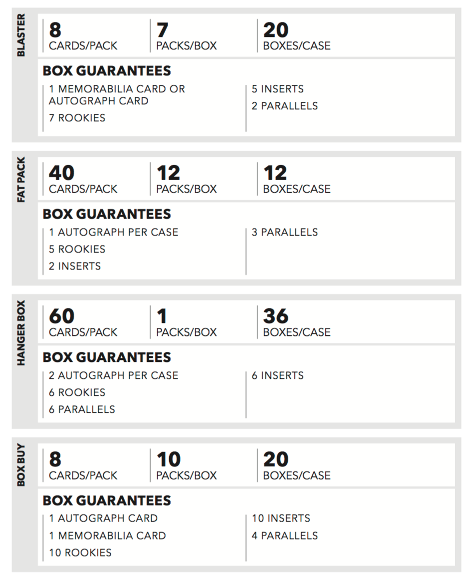The height and width of the screenshot is (584, 472).
Task: Click the '7 ROOKIES' guarantee text
Action: (x=77, y=118)
